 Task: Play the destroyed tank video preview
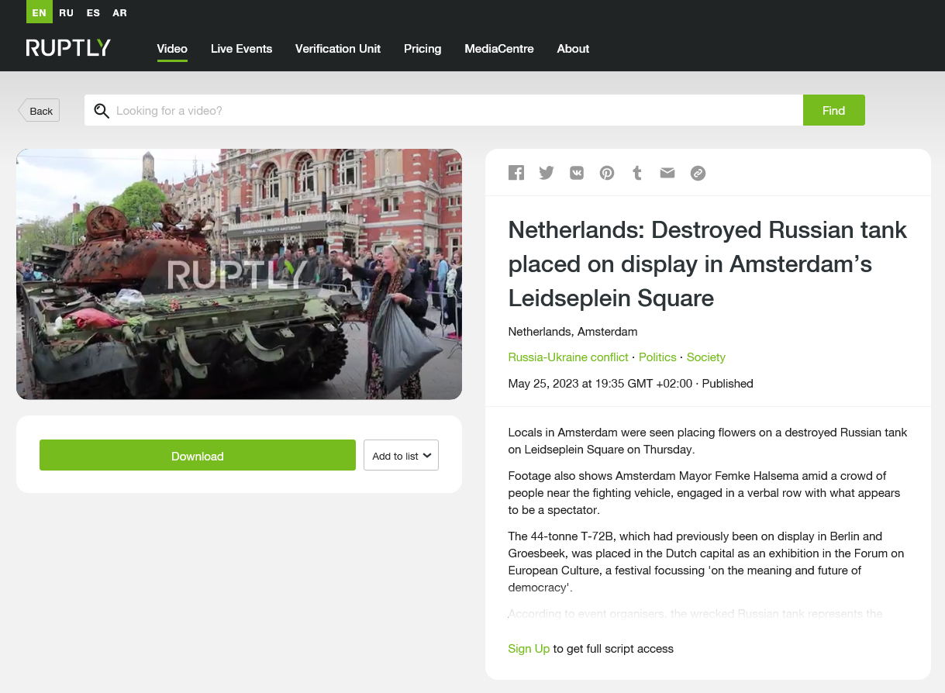(239, 274)
